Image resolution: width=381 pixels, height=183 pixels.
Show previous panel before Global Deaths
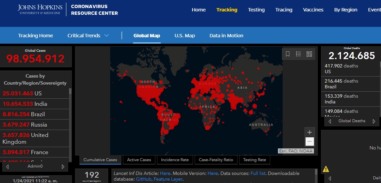click(x=330, y=121)
